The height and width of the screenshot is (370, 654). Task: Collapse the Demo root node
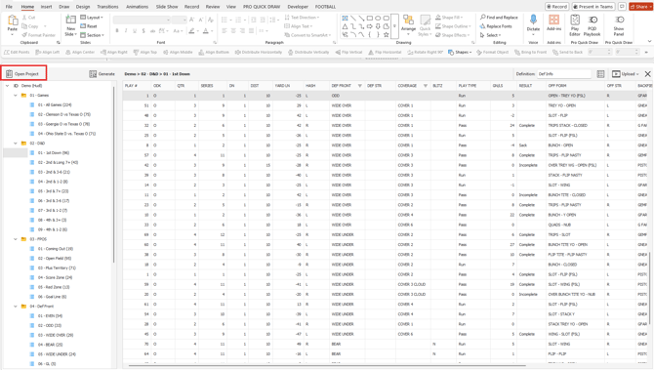(x=7, y=86)
